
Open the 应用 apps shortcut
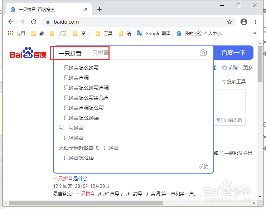pyautogui.click(x=16, y=33)
